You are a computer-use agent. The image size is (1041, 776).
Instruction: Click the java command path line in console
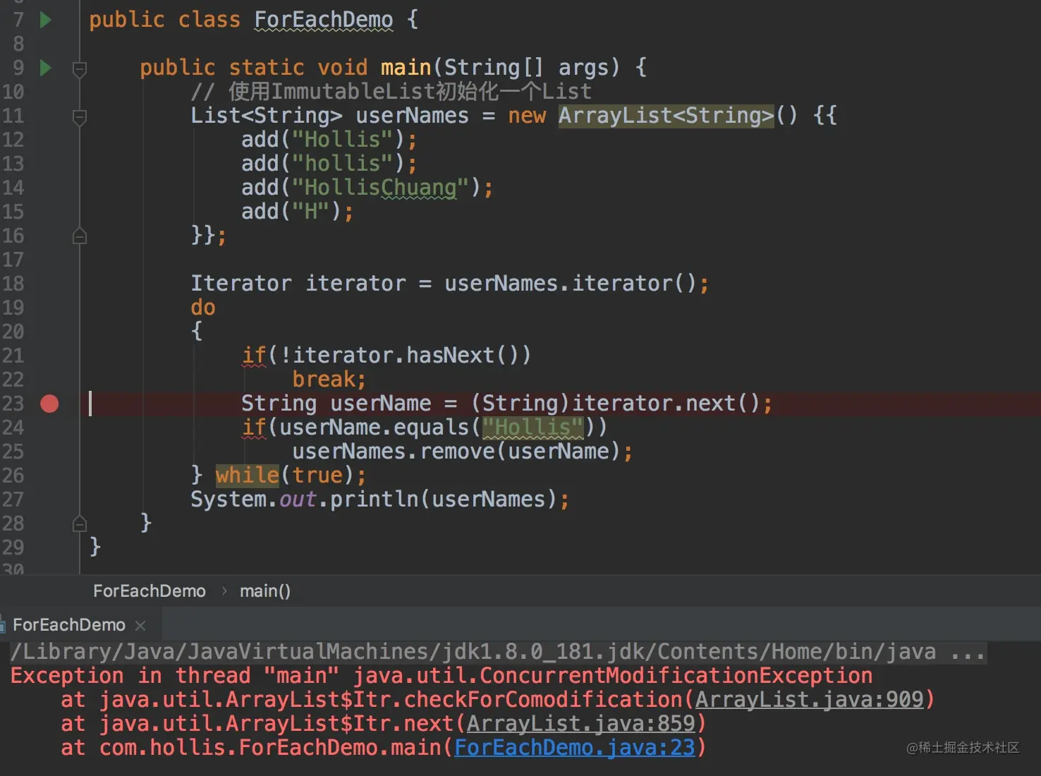[x=498, y=652]
